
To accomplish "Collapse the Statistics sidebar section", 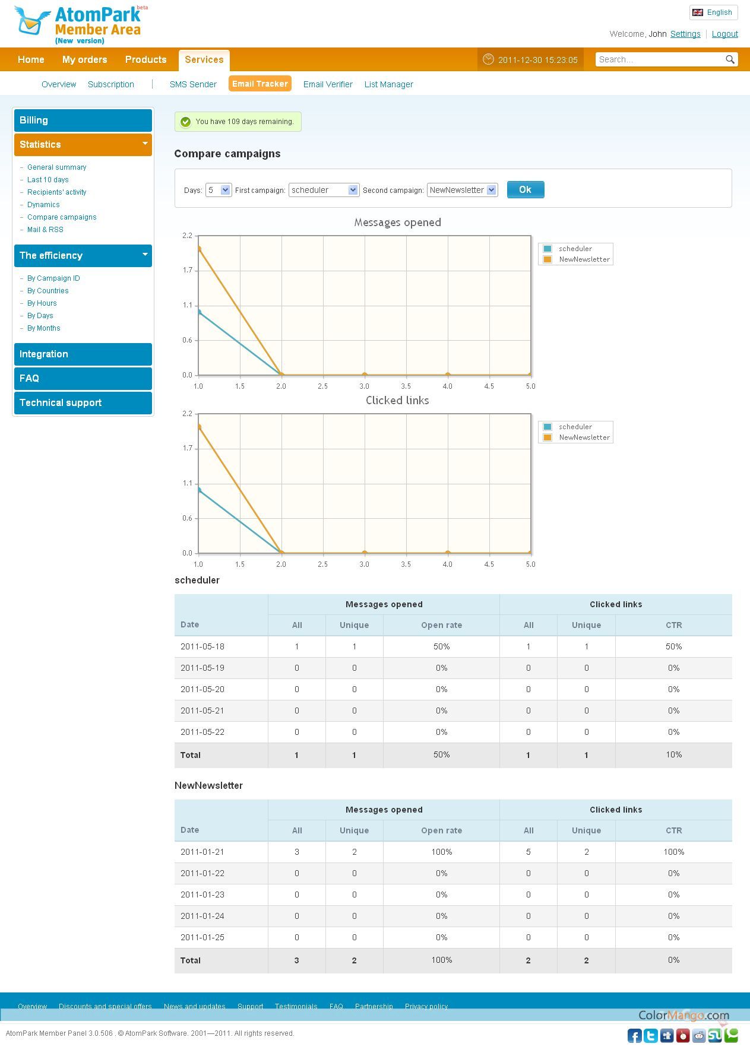I will 144,144.
